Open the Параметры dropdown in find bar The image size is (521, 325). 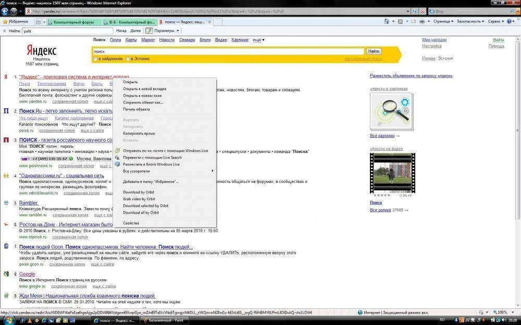pyautogui.click(x=167, y=31)
